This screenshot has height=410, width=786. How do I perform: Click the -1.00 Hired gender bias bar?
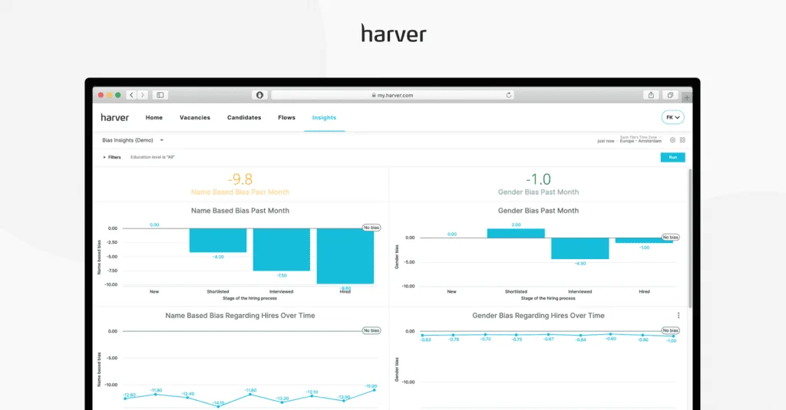coord(644,241)
